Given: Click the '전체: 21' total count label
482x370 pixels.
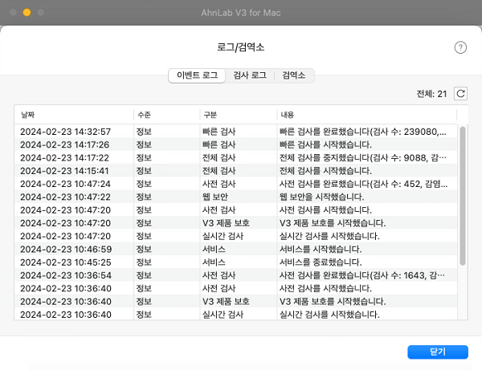Looking at the screenshot, I should pyautogui.click(x=431, y=94).
